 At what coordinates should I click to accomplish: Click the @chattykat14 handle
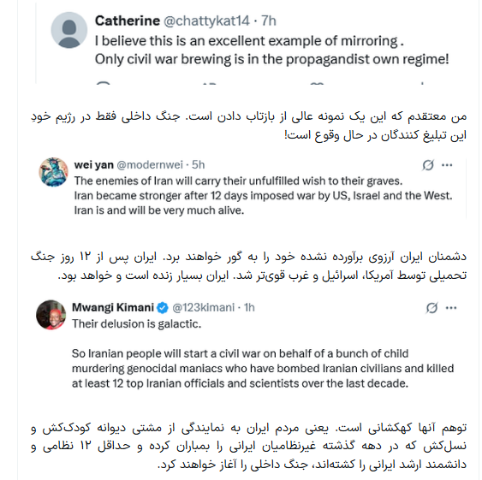coord(206,21)
